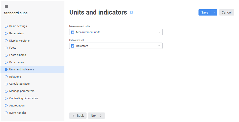Select the Basic settings step circle
This screenshot has width=239, height=122.
click(x=6, y=26)
